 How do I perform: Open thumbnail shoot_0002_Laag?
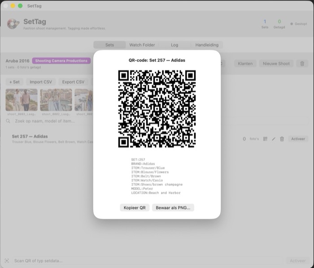[x=56, y=100]
